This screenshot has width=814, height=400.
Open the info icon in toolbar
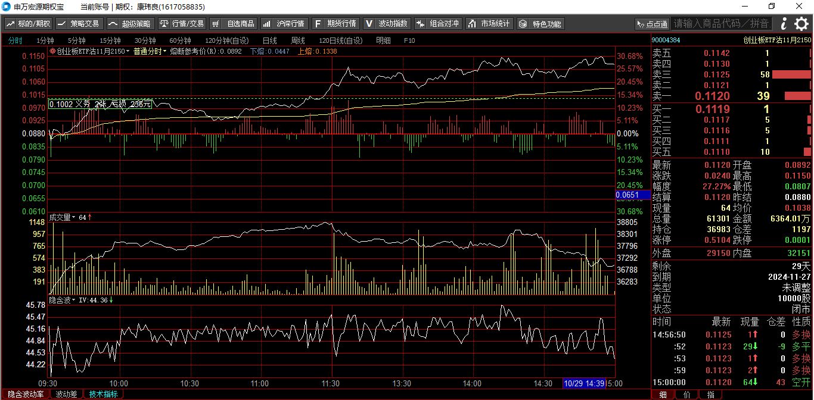784,24
